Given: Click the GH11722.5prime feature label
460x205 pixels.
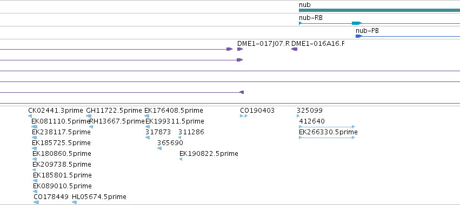Looking at the screenshot, I should [114, 111].
